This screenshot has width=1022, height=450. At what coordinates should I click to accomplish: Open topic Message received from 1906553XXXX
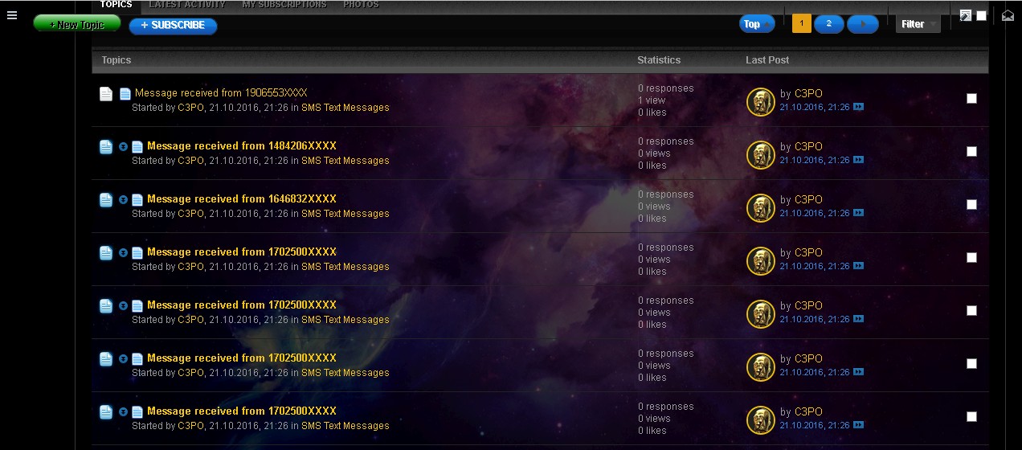tap(221, 93)
